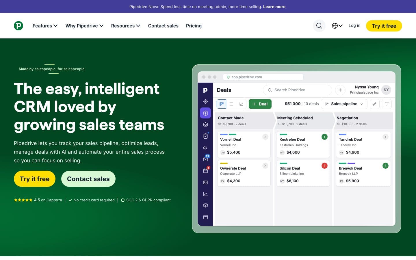The image size is (416, 260).
Task: Open the site search magnifier icon
Action: click(x=319, y=26)
